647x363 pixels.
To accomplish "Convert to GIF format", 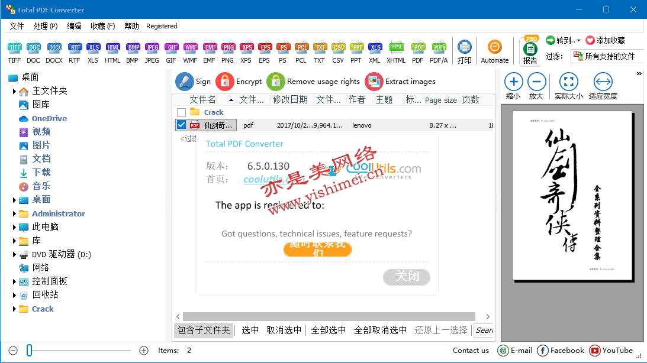I will [171, 53].
